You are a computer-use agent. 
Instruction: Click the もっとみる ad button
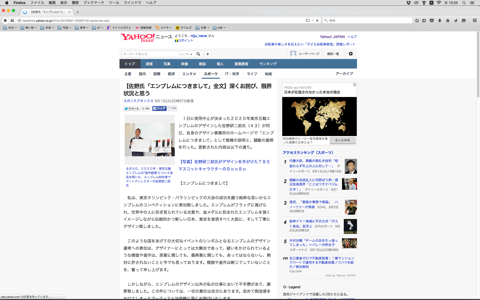(342, 140)
